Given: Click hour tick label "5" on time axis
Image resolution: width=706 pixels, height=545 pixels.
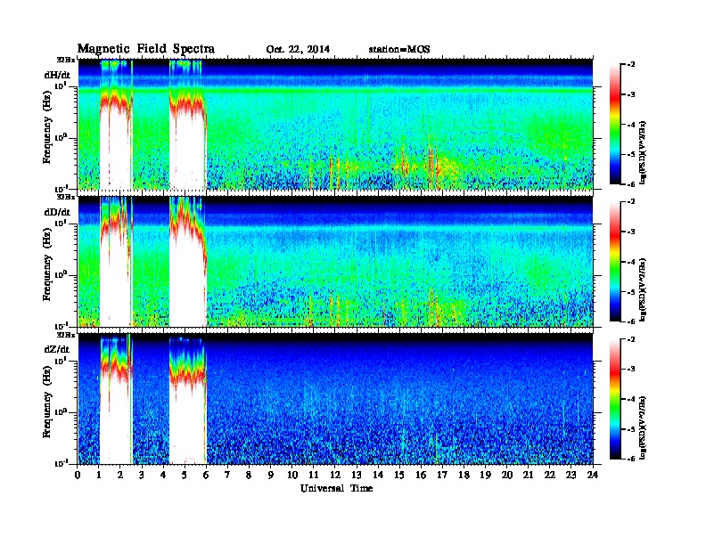Looking at the screenshot, I should pos(185,476).
